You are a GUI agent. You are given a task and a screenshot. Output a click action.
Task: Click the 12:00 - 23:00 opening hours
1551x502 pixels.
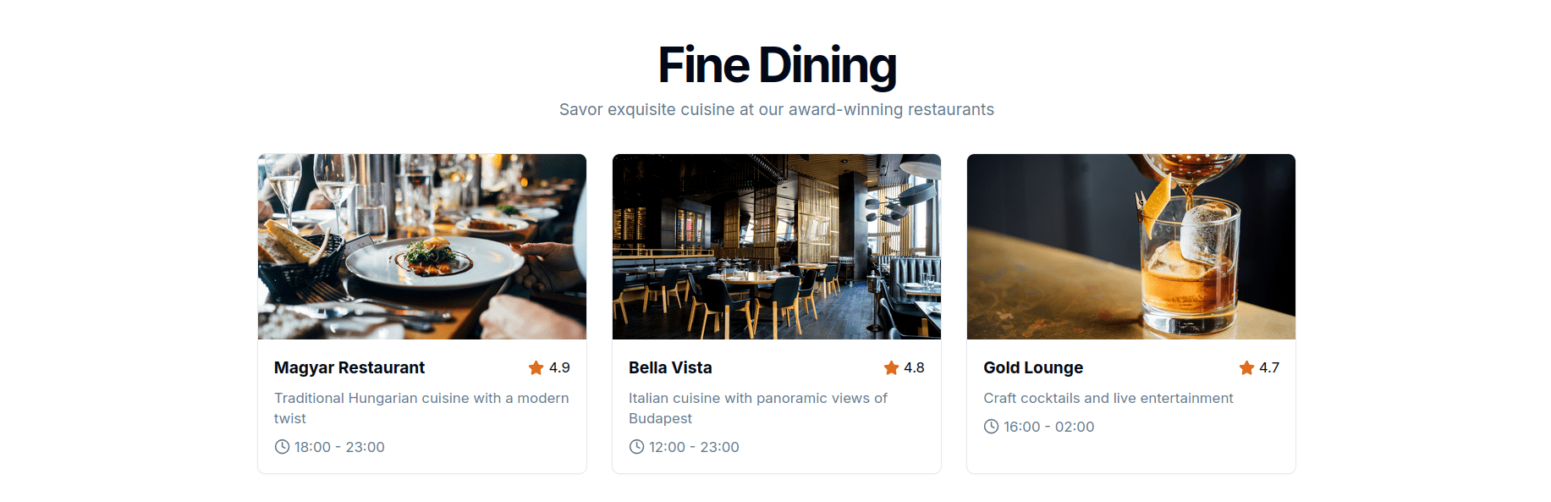(694, 447)
